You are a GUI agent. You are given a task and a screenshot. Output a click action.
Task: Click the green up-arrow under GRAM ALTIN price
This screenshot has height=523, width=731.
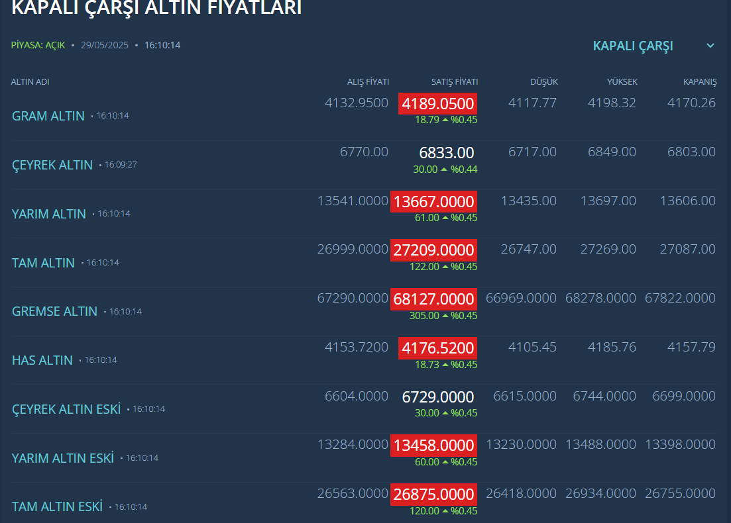tap(445, 120)
